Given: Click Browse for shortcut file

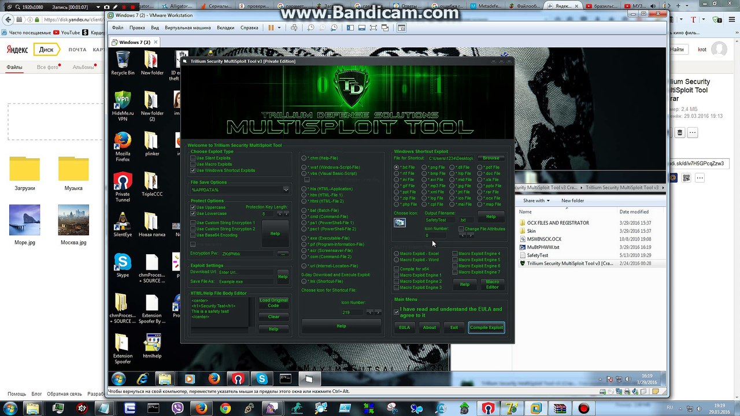Looking at the screenshot, I should click(x=491, y=158).
